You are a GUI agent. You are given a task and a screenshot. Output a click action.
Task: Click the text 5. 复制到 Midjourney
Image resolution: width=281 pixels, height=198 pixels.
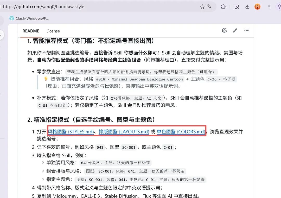[x=116, y=196]
